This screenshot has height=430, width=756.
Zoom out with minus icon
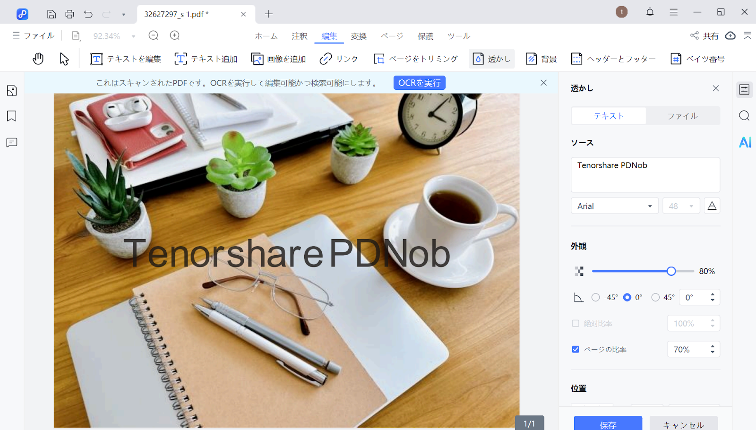[153, 35]
